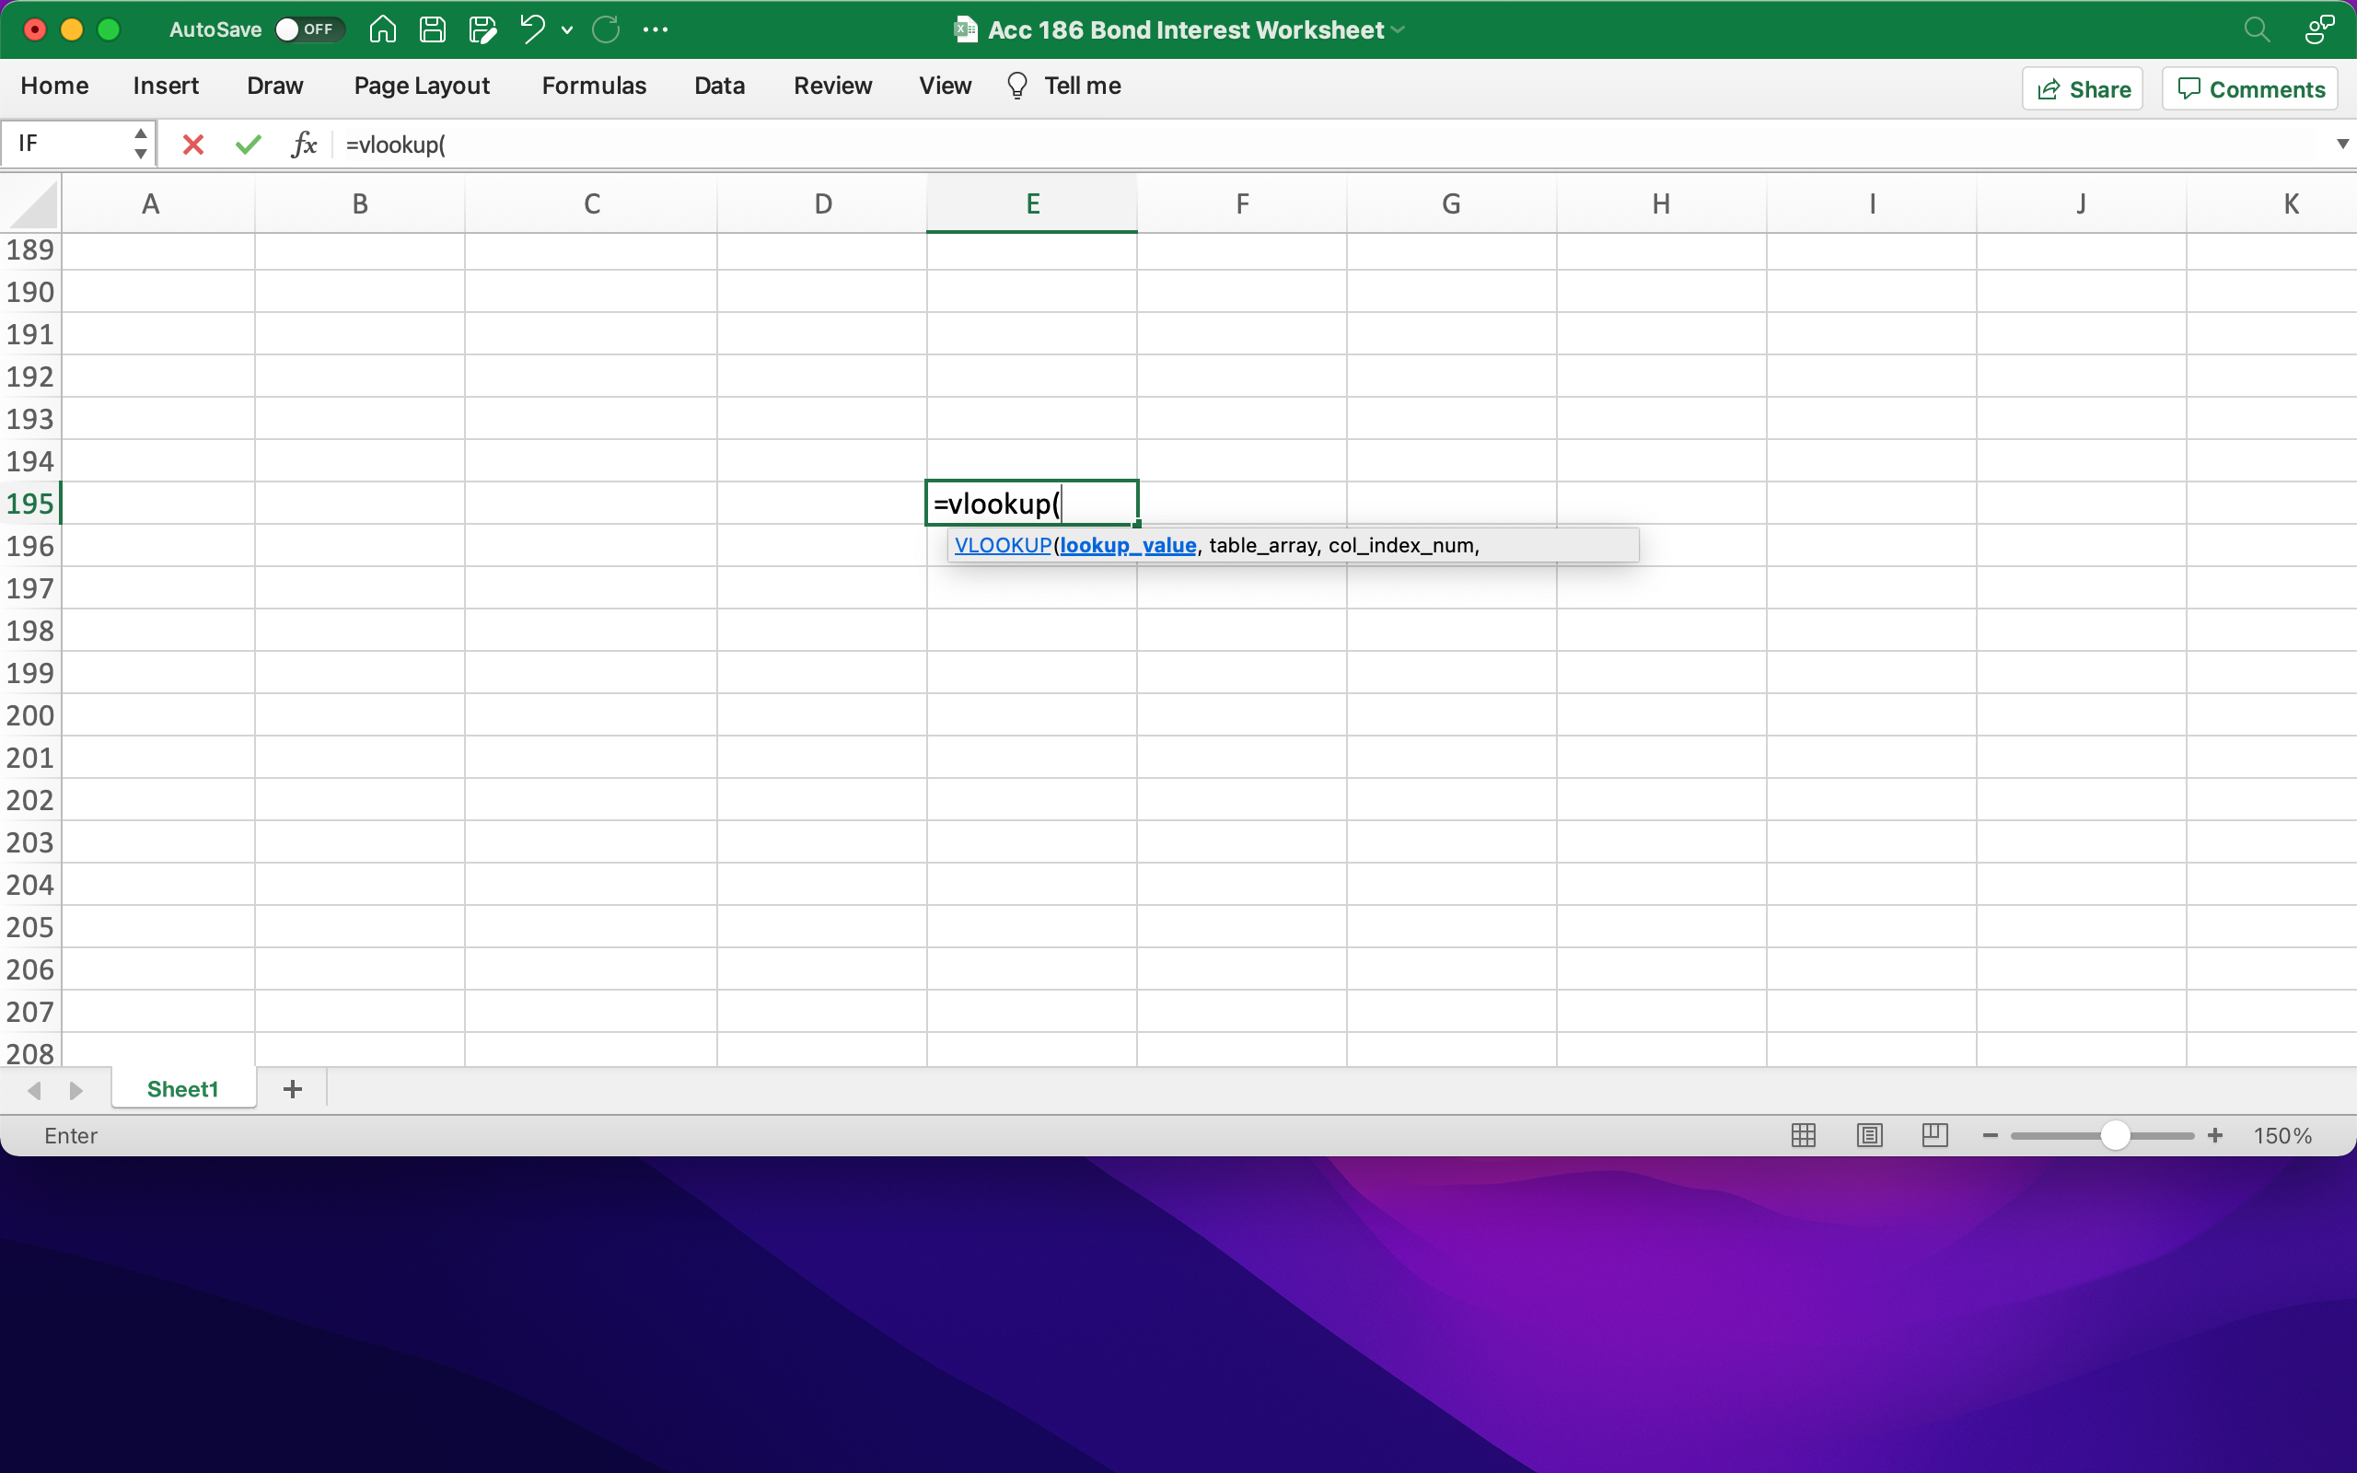The width and height of the screenshot is (2357, 1473).
Task: Expand the formula bar with its dropdown arrow
Action: click(2341, 144)
